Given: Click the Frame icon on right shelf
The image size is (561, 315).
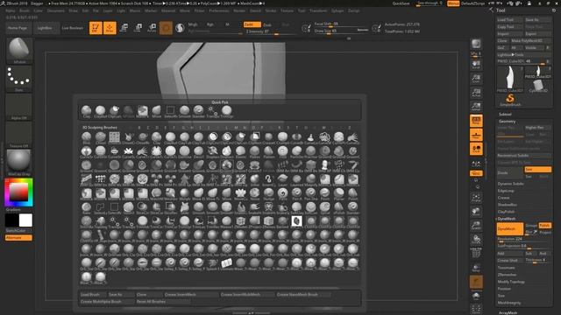Looking at the screenshot, I should click(x=476, y=198).
